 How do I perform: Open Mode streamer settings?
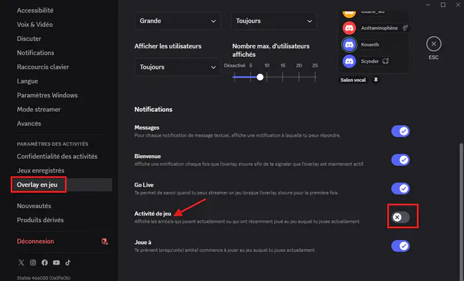[x=38, y=110]
